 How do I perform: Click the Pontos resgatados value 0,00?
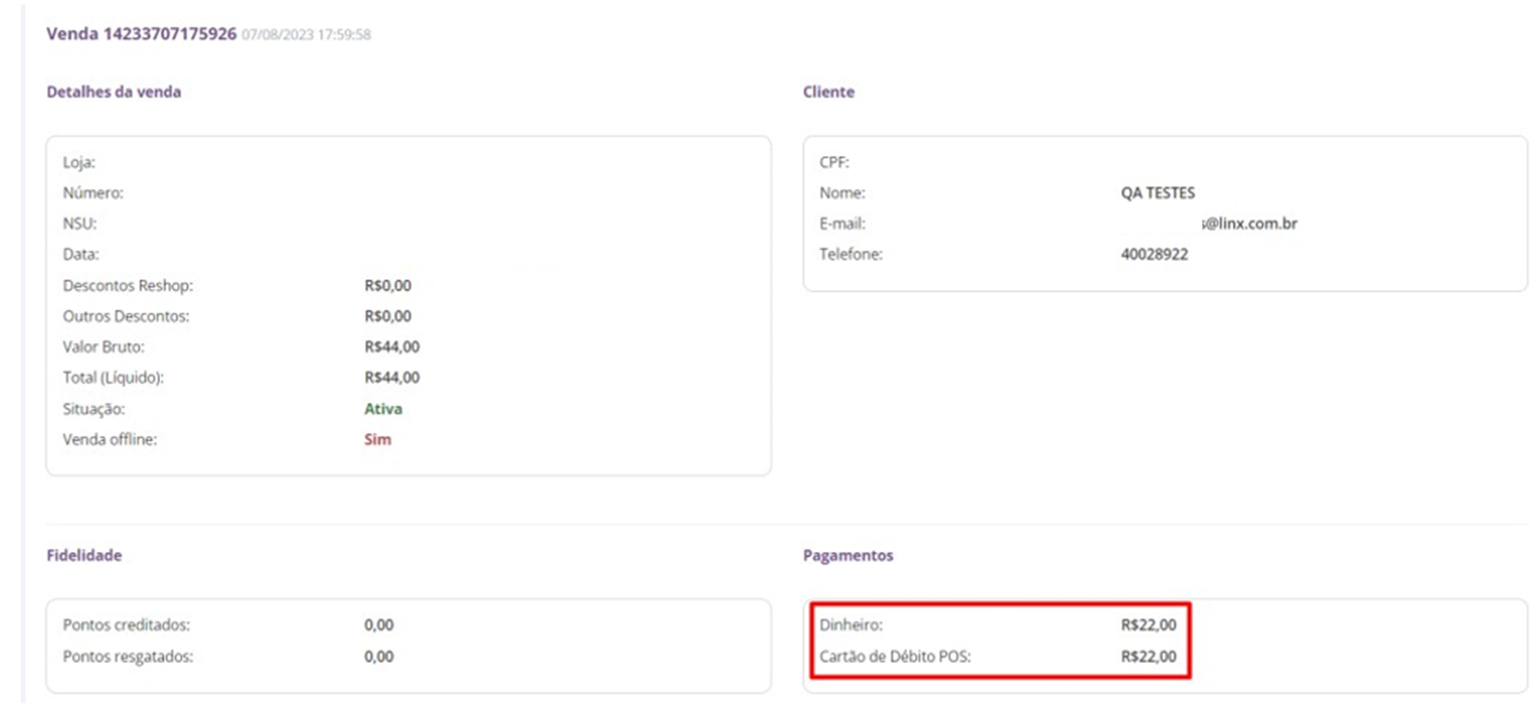click(x=379, y=656)
